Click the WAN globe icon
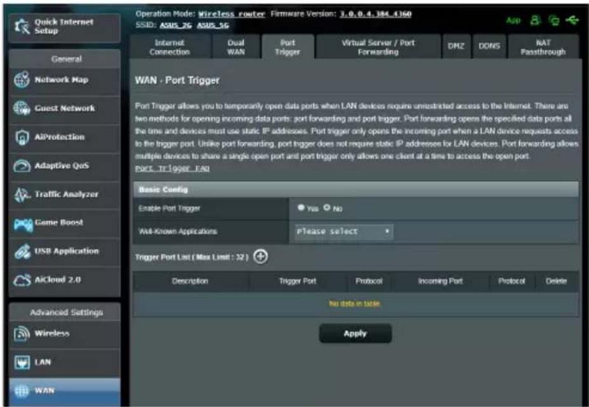This screenshot has width=589, height=407. [x=22, y=391]
